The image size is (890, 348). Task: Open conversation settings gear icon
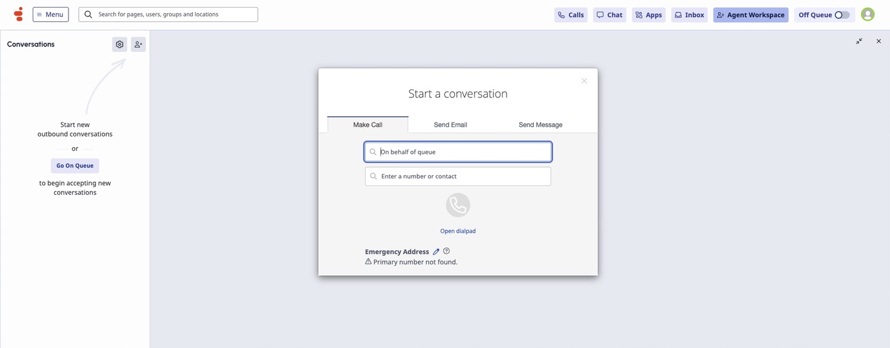pos(119,45)
